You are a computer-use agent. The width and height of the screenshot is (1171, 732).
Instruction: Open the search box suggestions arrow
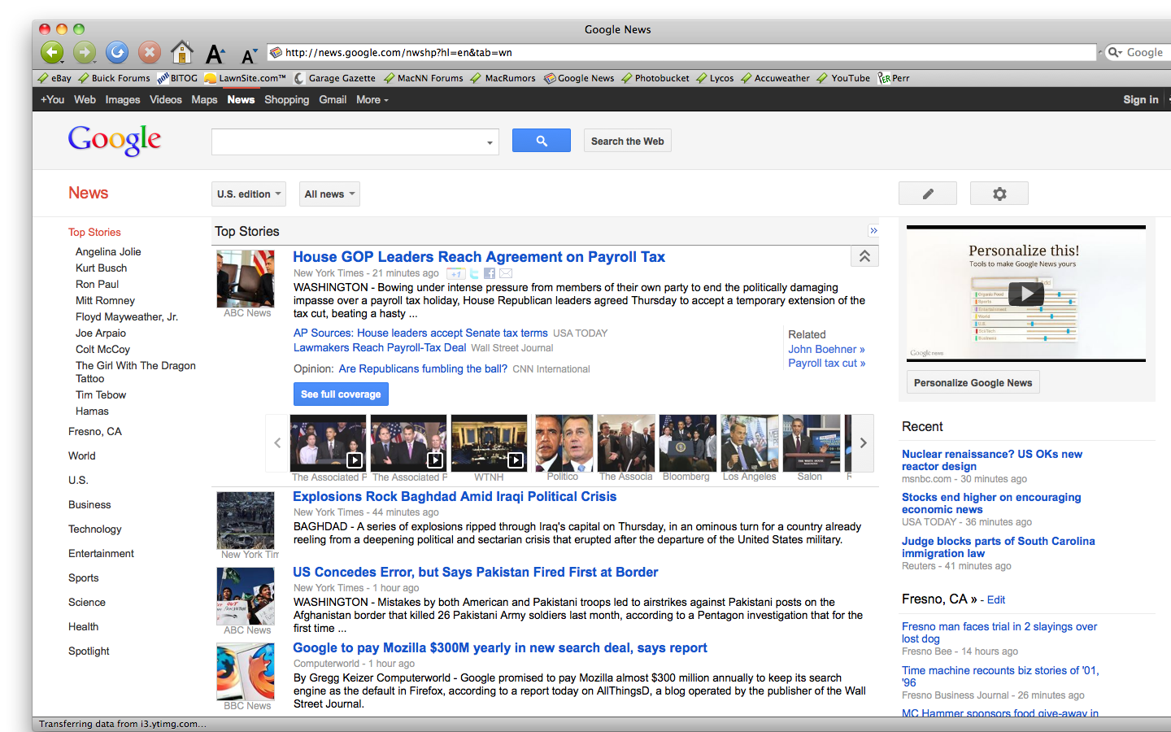click(490, 142)
